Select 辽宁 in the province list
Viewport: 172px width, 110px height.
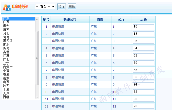coord(19,63)
